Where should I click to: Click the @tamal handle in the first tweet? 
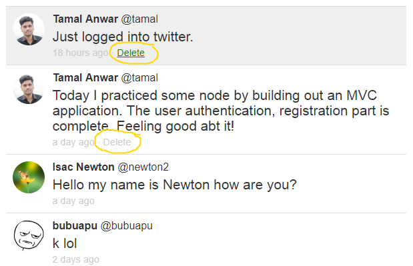click(139, 19)
